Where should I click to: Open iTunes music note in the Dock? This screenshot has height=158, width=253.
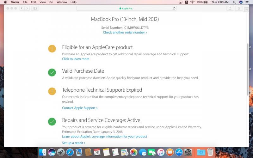coord(161,152)
